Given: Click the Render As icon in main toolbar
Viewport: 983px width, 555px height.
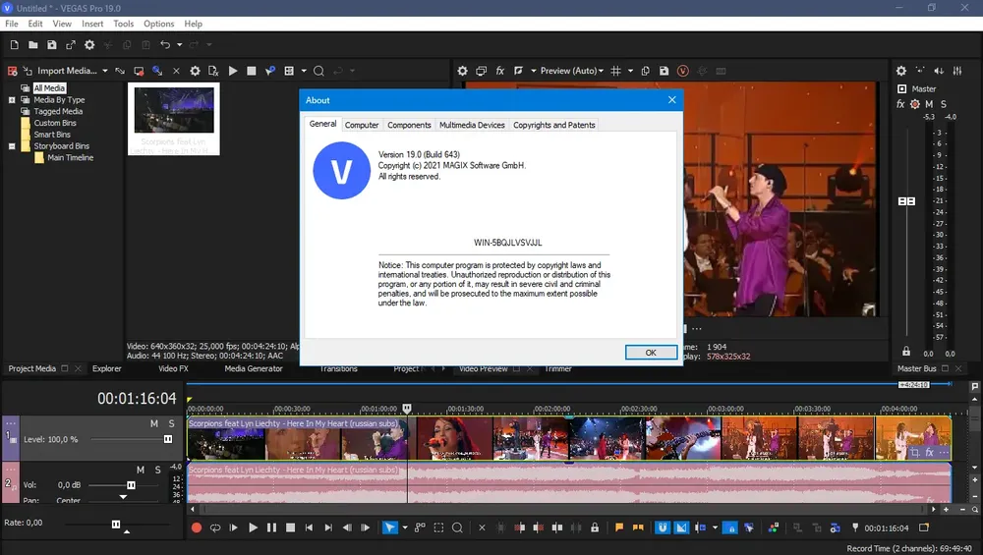Looking at the screenshot, I should click(71, 45).
